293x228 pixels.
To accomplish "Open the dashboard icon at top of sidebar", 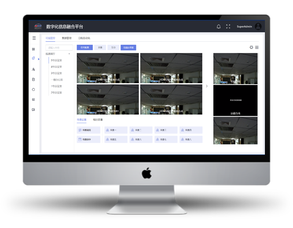I will 34,49.
